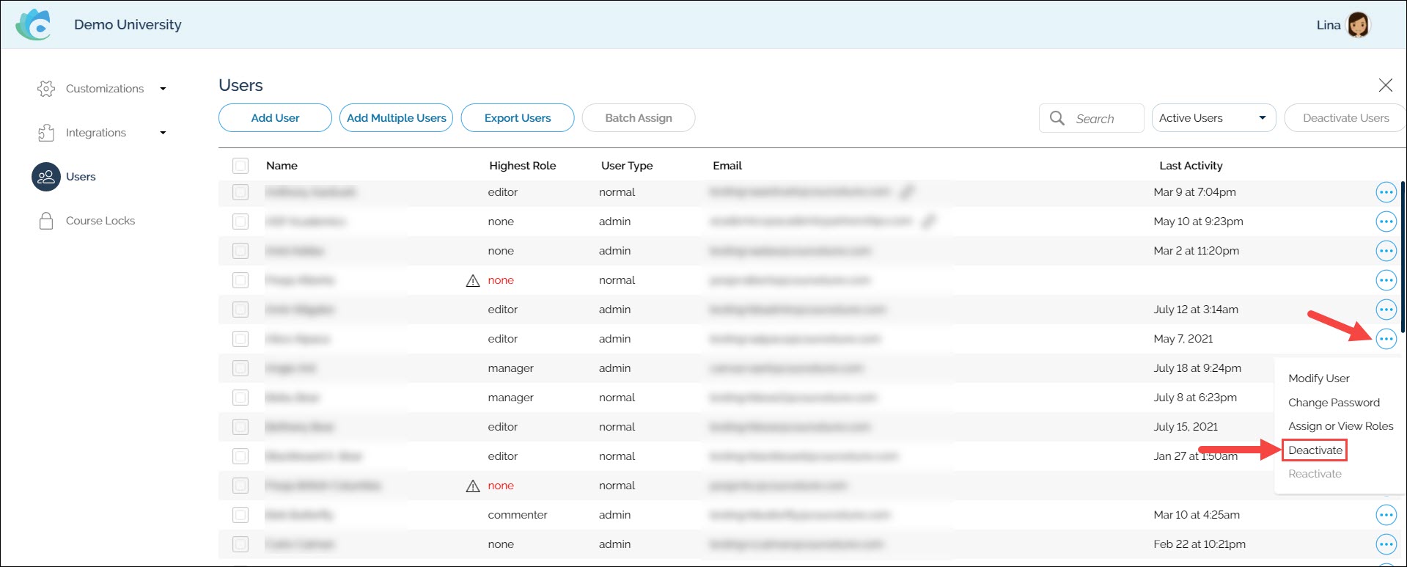Choose Deactivate from the context menu
The image size is (1407, 567).
coord(1315,450)
